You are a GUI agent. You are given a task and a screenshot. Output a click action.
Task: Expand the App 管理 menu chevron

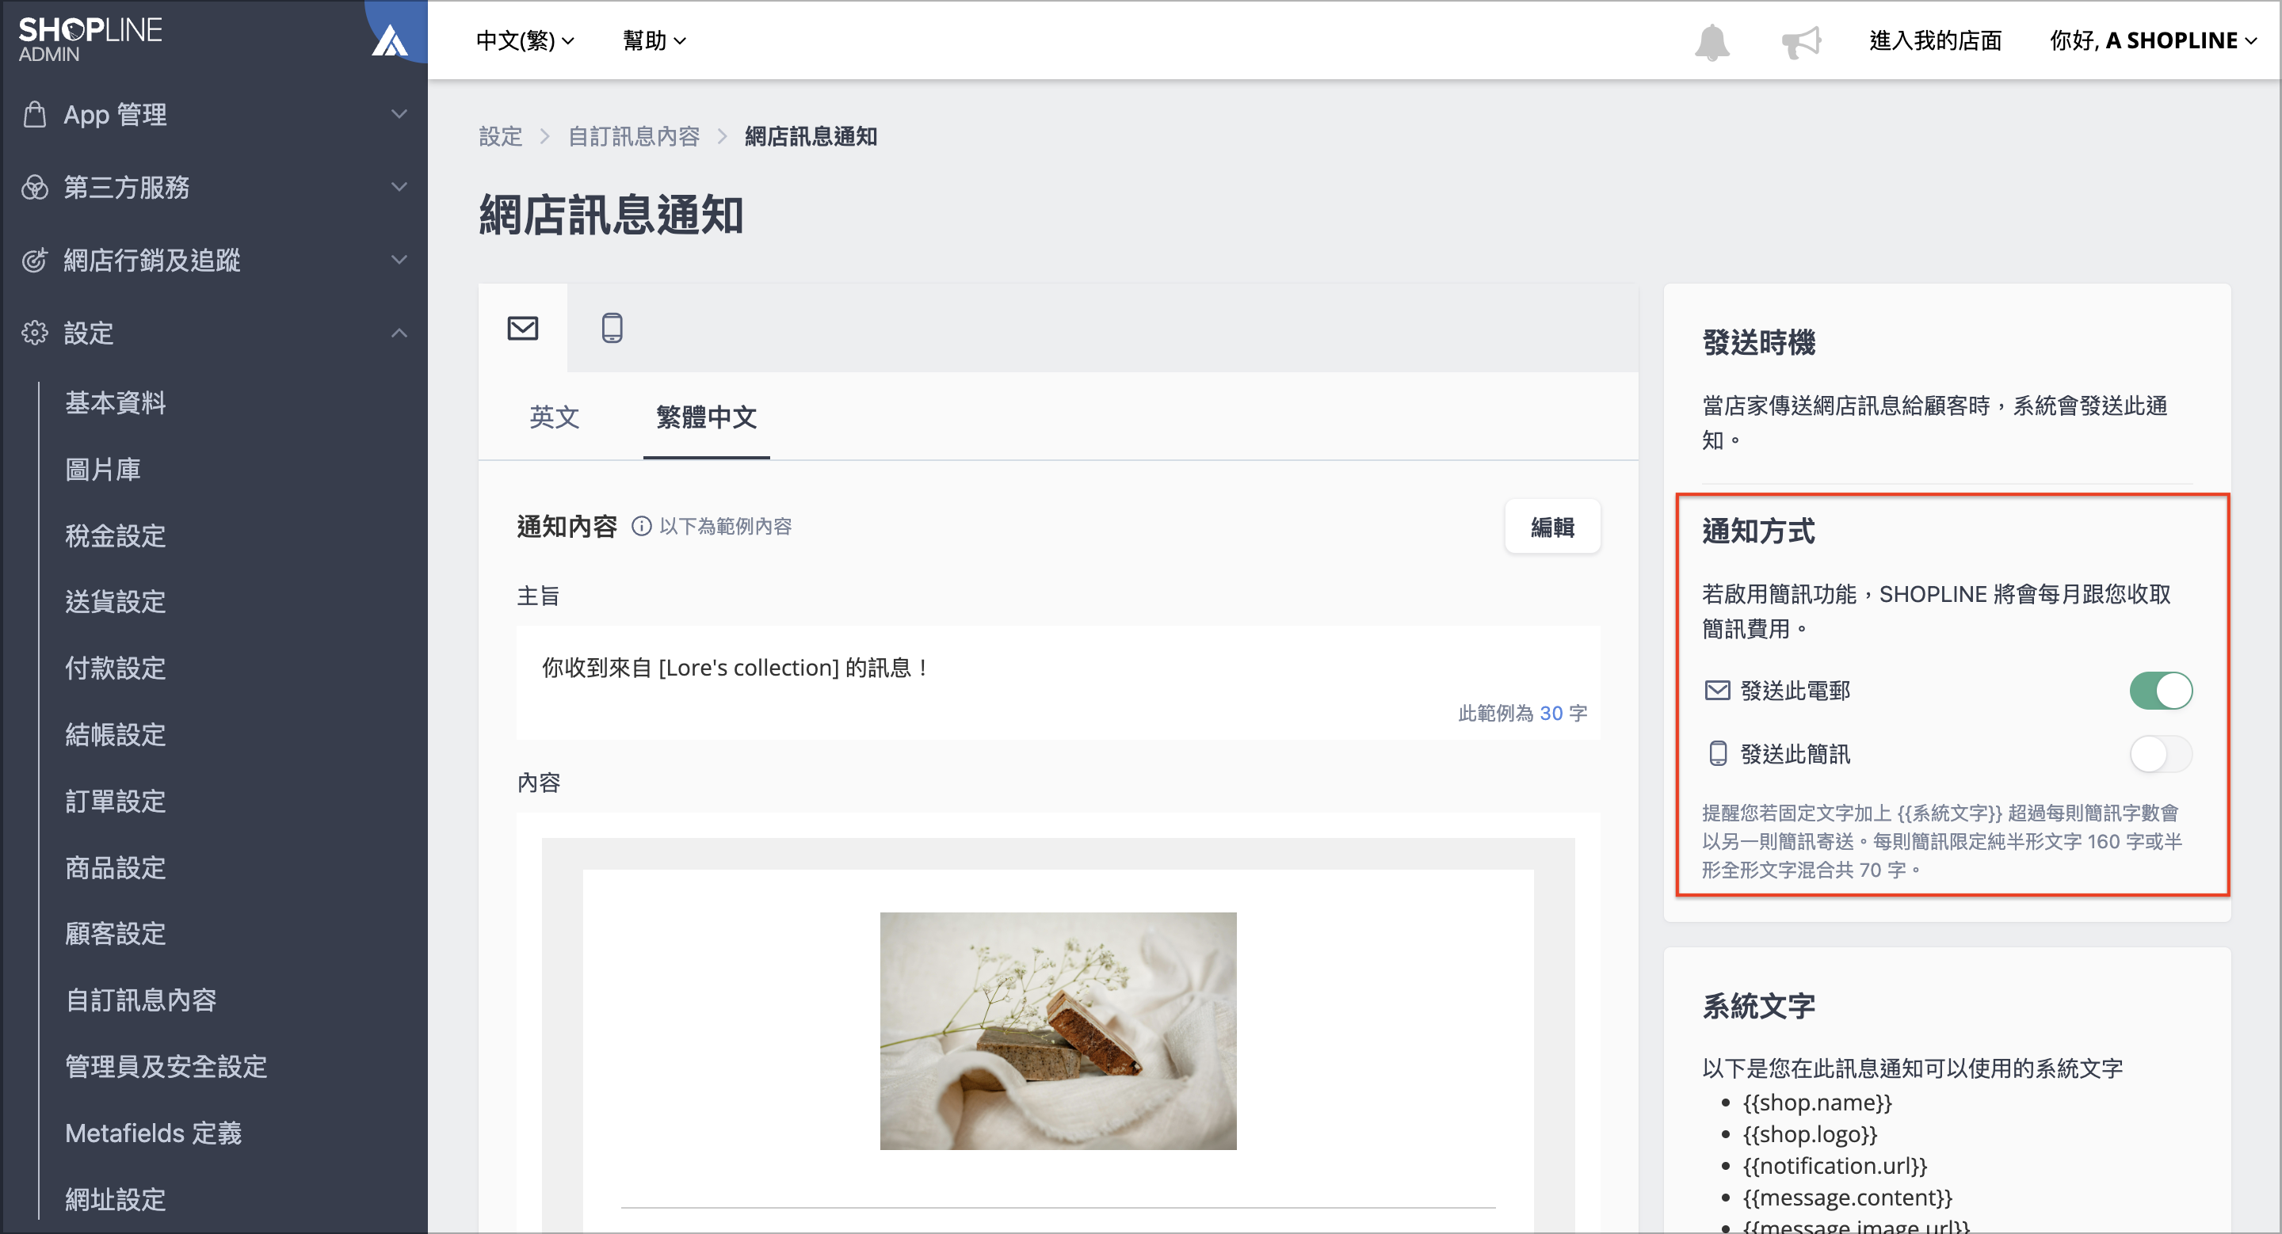399,114
